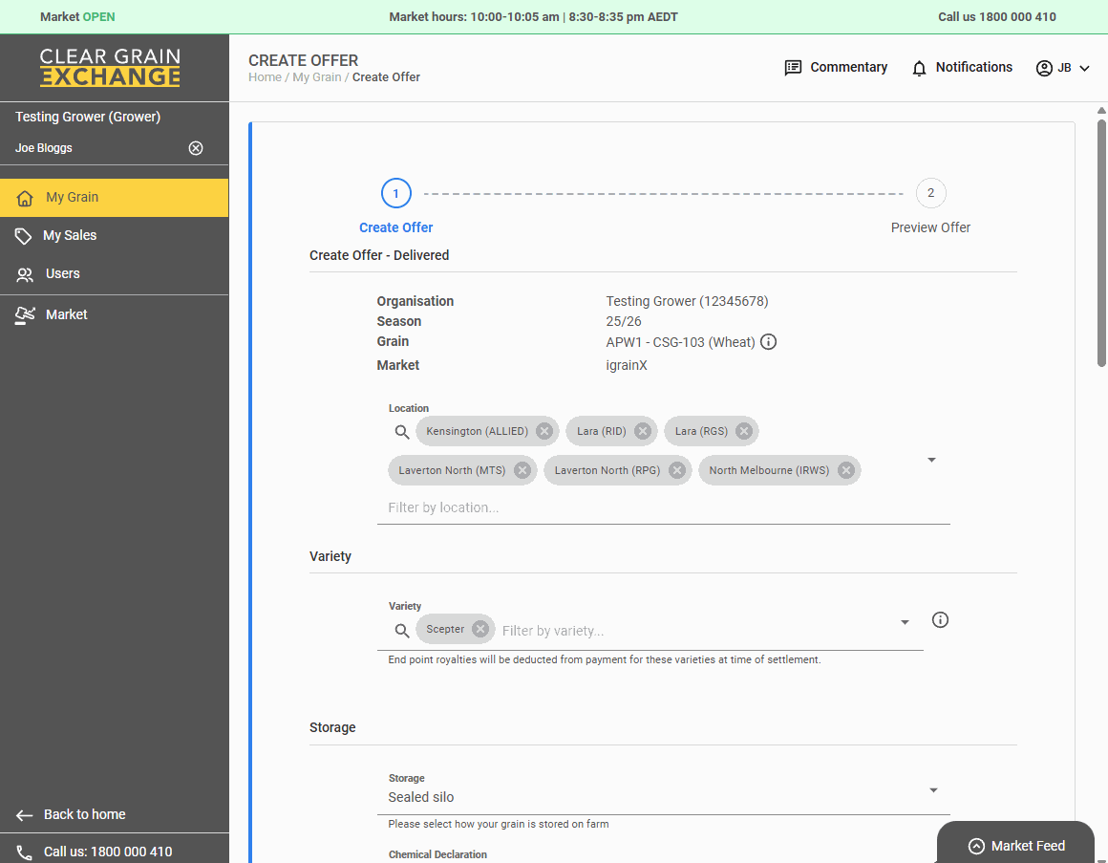Show grain info icon next to APW1
The image size is (1108, 863).
coord(768,342)
